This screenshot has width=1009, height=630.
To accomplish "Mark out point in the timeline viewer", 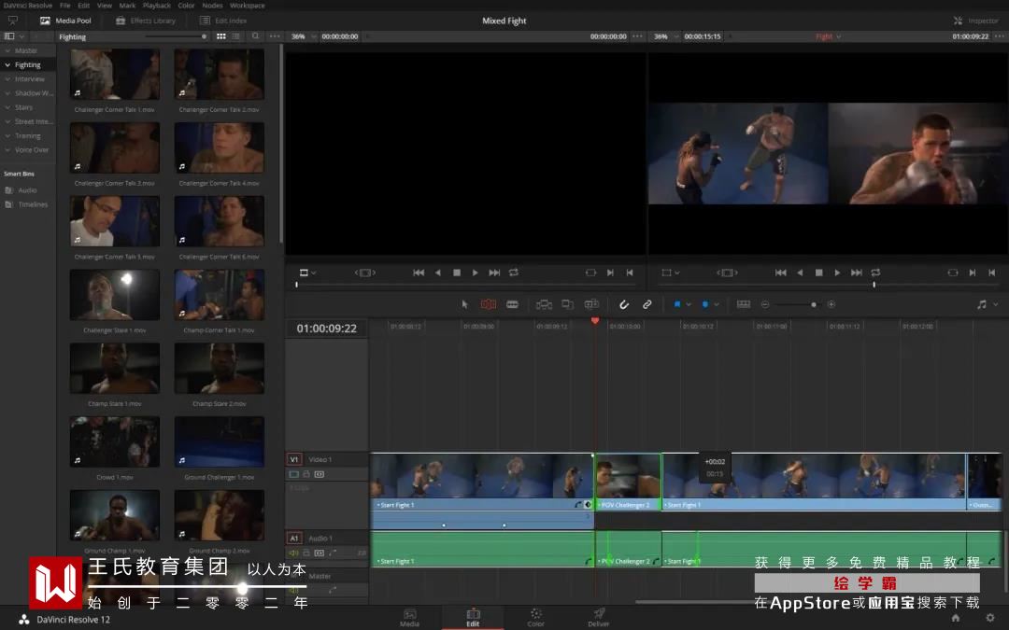I will coord(991,273).
